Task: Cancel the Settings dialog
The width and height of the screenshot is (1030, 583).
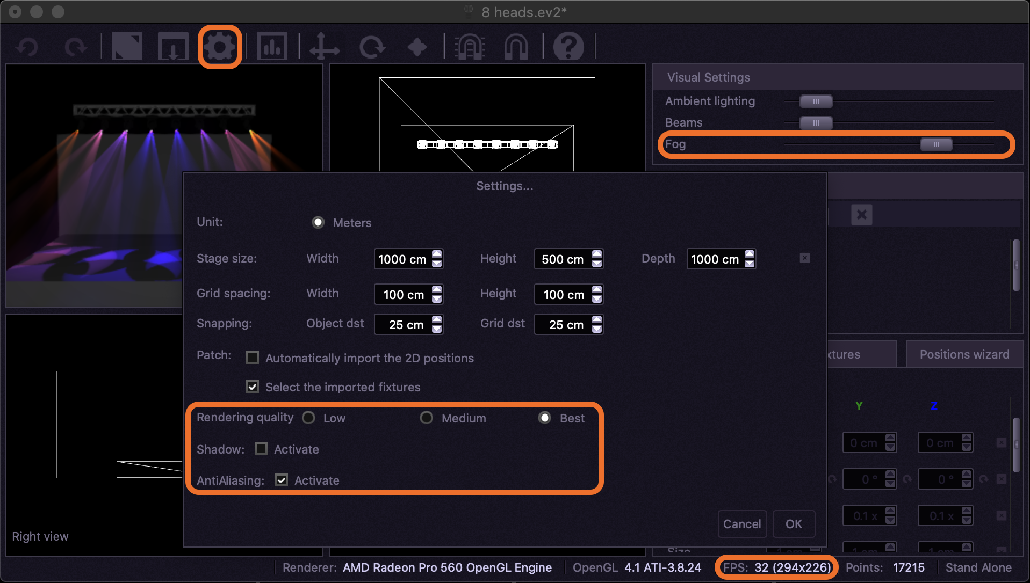Action: click(x=741, y=524)
